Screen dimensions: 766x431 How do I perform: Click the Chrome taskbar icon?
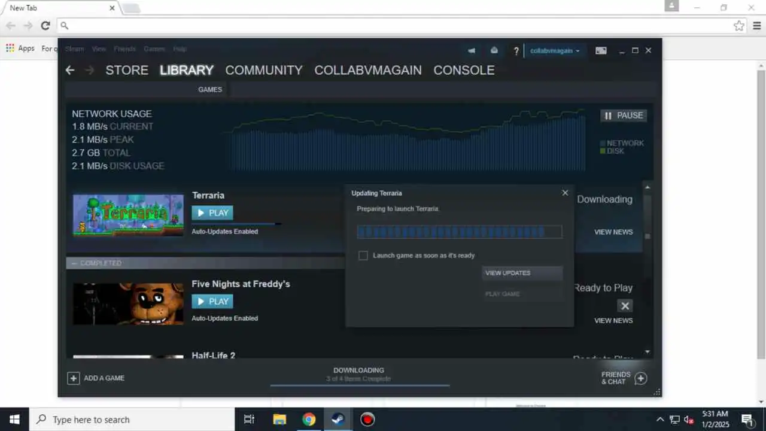tap(309, 420)
